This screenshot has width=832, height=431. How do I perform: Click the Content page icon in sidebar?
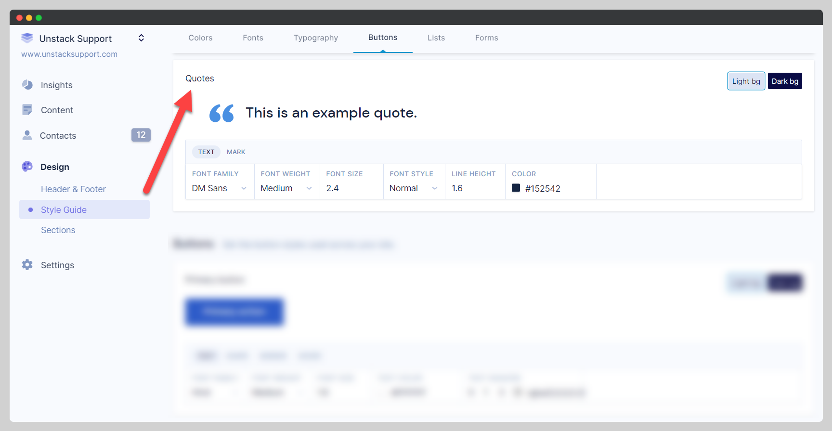[27, 110]
